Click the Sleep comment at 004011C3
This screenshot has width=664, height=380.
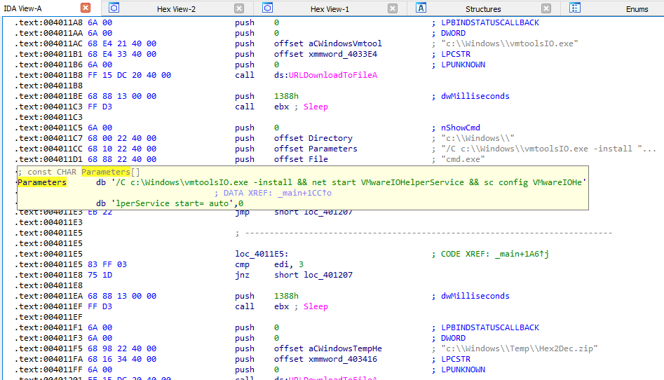pos(316,107)
